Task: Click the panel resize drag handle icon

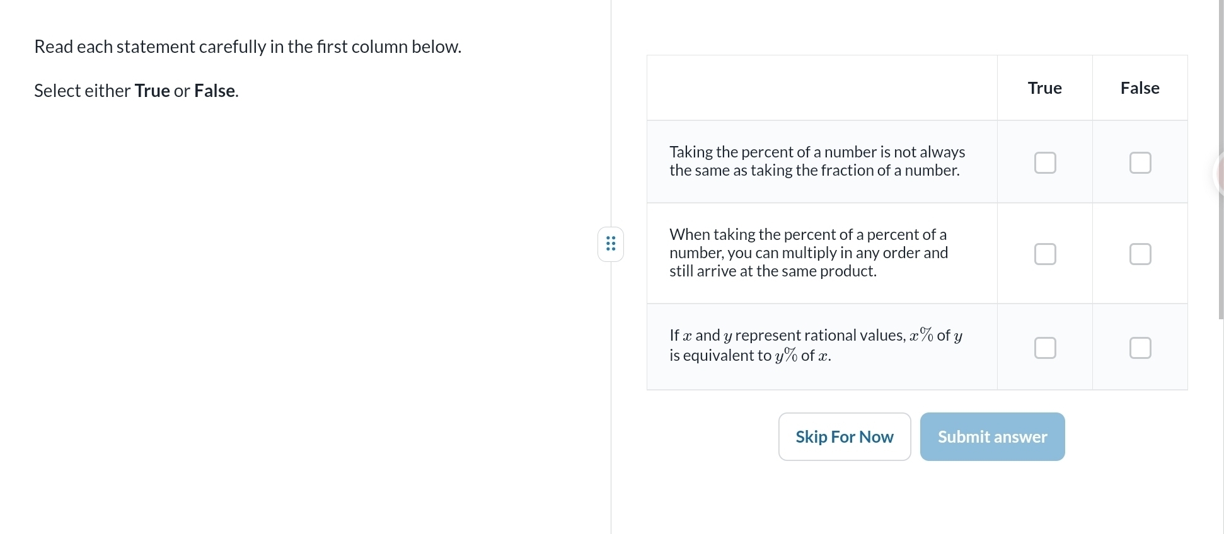Action: click(x=610, y=244)
